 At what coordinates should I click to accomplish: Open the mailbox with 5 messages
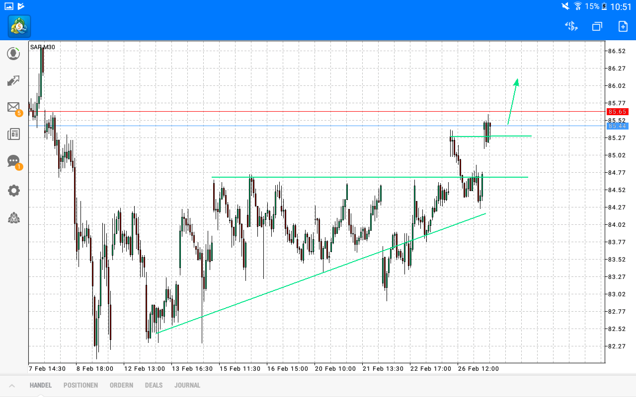(14, 108)
